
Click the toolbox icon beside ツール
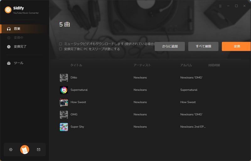point(9,63)
